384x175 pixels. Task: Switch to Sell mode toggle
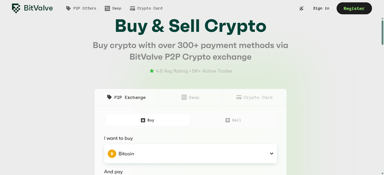point(233,120)
